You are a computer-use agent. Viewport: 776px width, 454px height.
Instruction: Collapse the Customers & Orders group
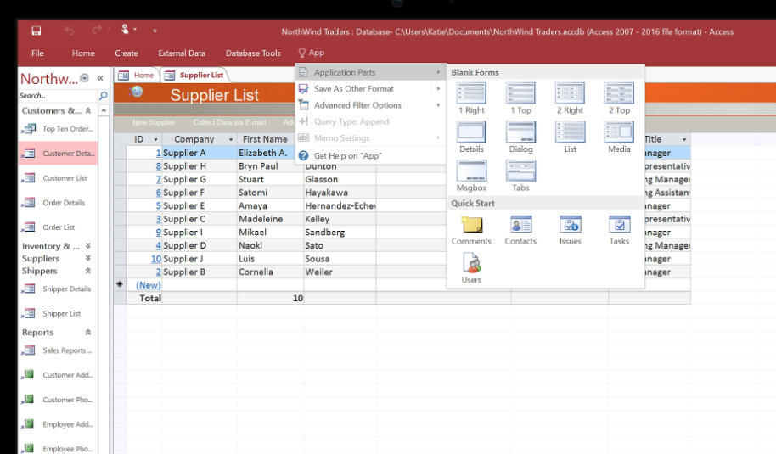(x=88, y=111)
